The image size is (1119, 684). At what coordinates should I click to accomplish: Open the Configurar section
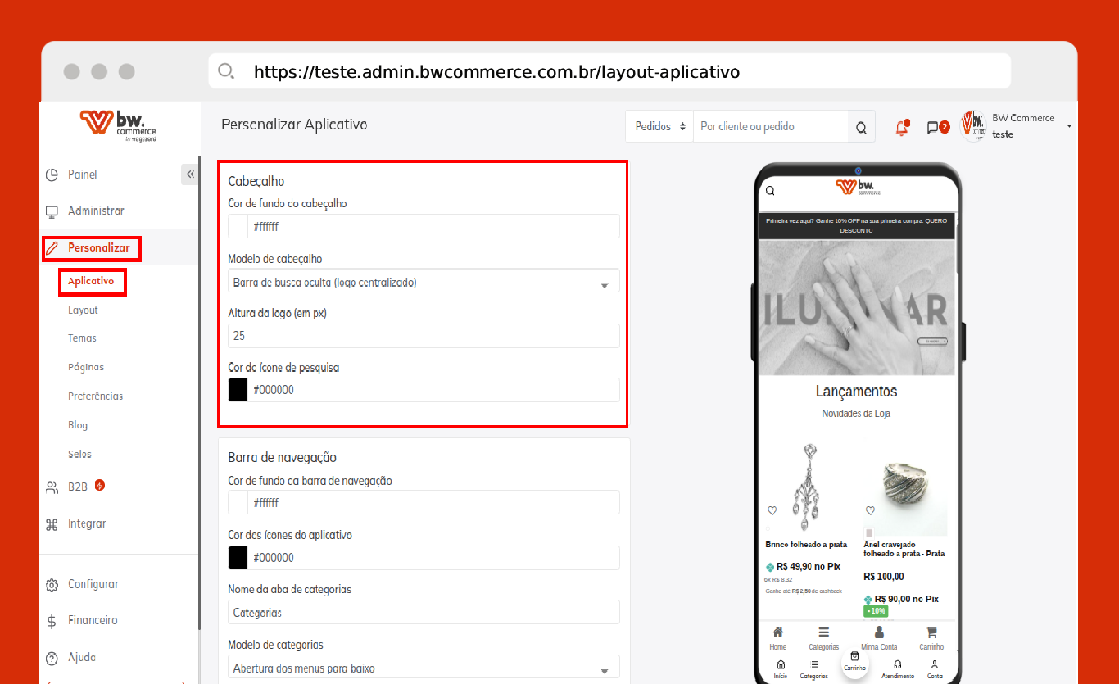93,584
